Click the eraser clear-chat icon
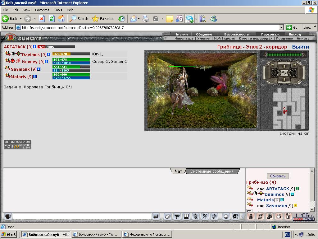318x239 pixels. click(x=168, y=217)
